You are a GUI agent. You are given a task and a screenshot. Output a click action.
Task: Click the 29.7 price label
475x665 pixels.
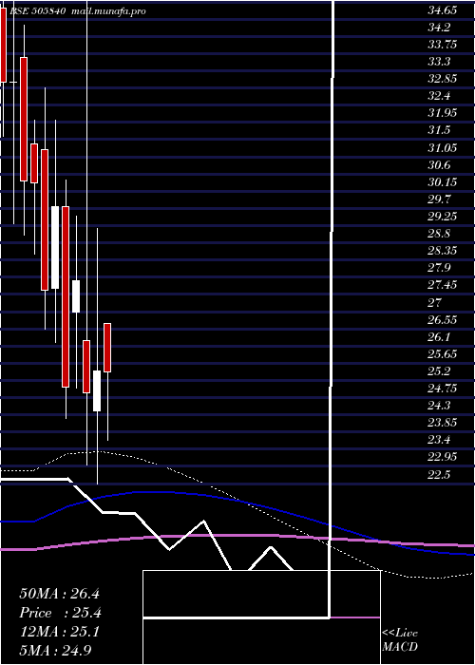(439, 199)
